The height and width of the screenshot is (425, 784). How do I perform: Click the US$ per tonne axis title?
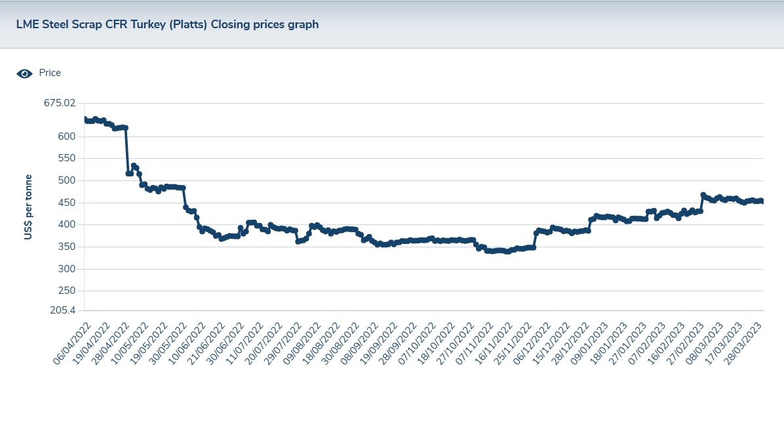[x=28, y=207]
